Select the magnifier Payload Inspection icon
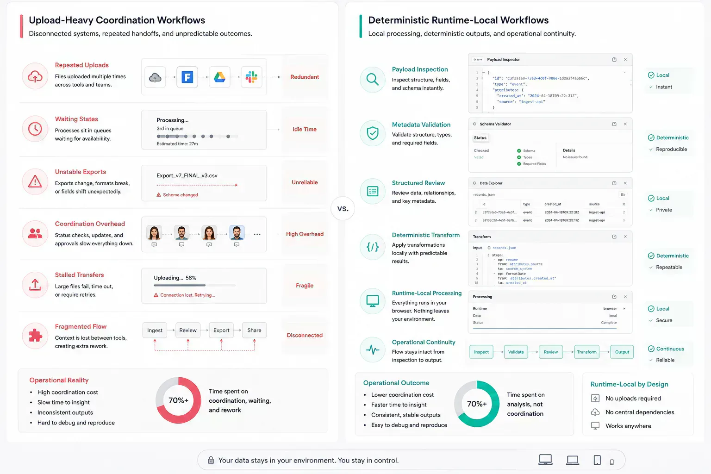 (373, 79)
